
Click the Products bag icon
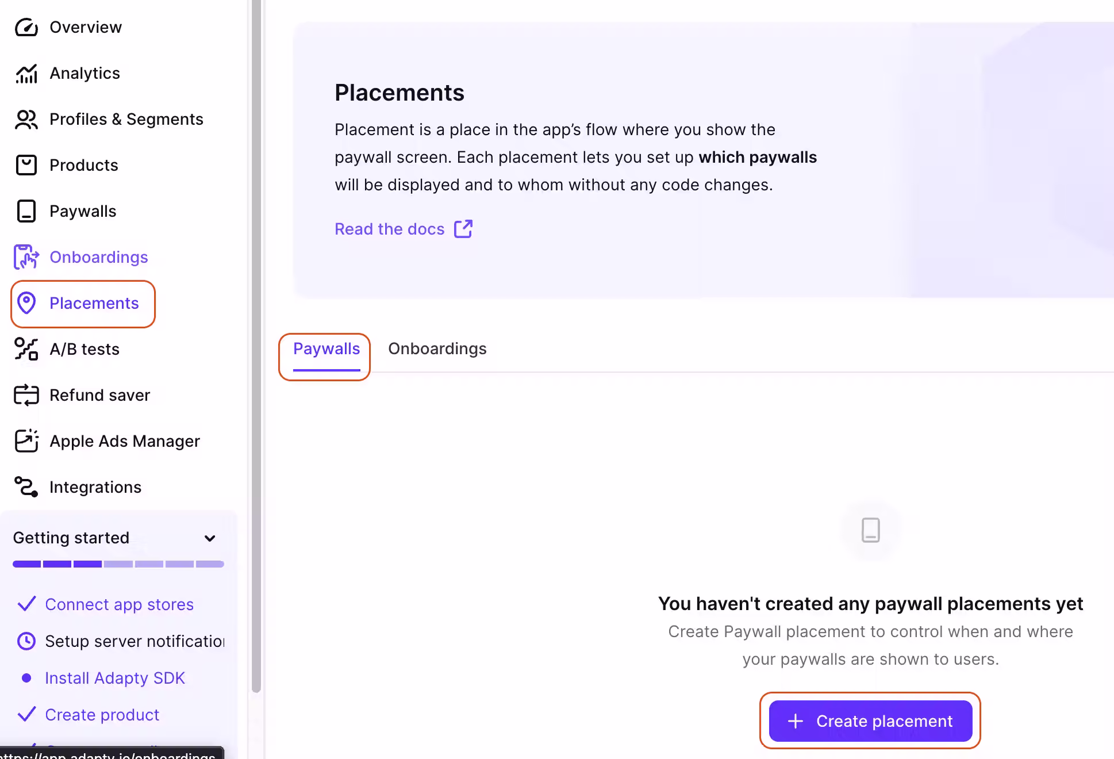[x=26, y=165]
